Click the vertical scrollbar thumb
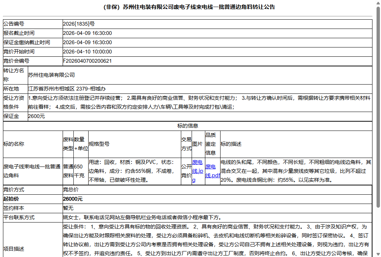This screenshot has width=381, height=257. coord(378,107)
